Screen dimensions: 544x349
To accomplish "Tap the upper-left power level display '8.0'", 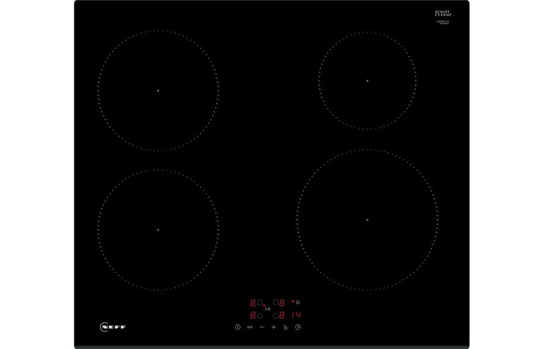I will pos(255,303).
